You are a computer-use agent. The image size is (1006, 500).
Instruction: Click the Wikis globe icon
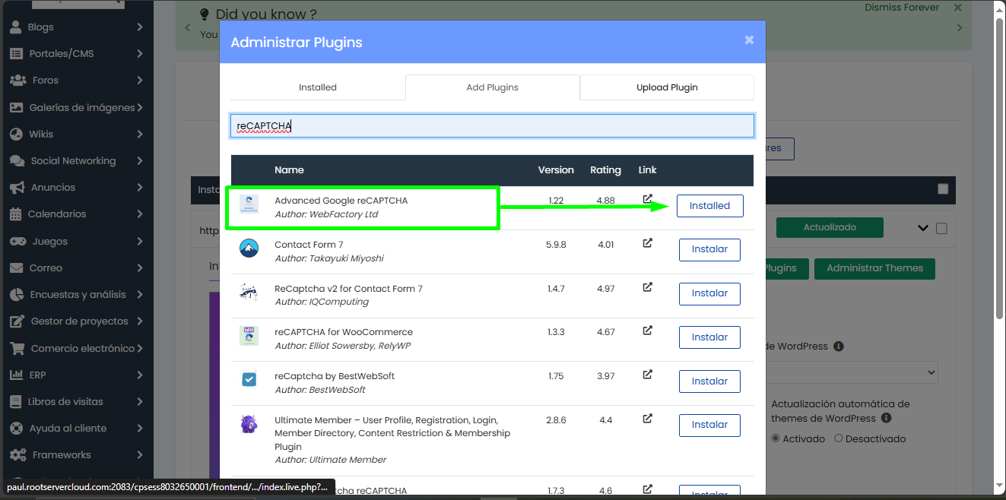pos(16,134)
